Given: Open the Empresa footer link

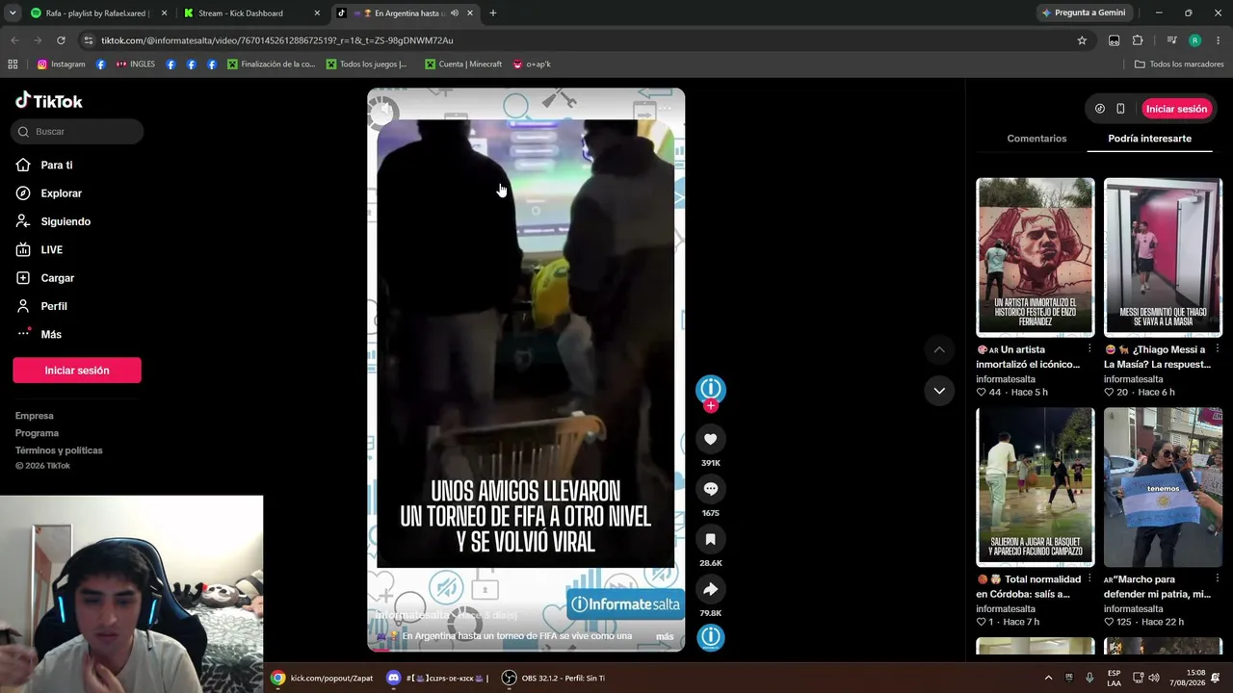Looking at the screenshot, I should click(35, 416).
